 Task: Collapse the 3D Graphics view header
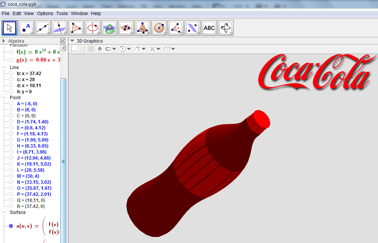click(72, 41)
